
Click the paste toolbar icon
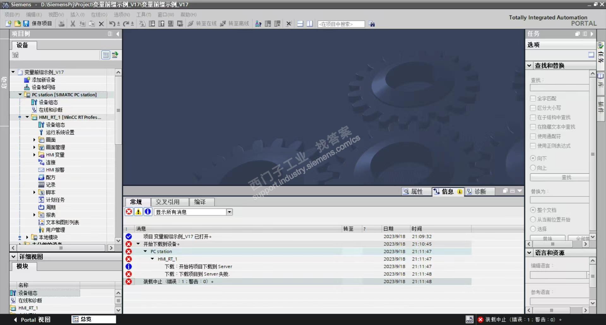coord(92,24)
